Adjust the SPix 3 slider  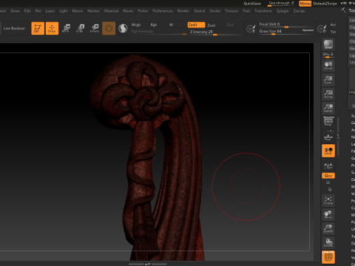pyautogui.click(x=328, y=55)
